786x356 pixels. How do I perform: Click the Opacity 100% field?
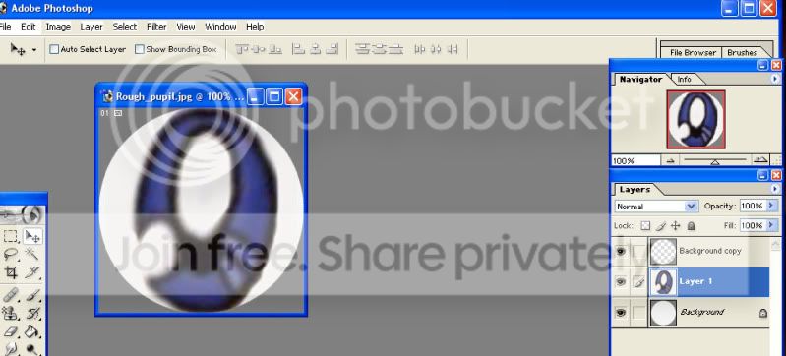(x=752, y=206)
